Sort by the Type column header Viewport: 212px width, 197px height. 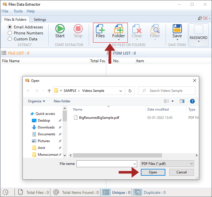tap(192, 109)
